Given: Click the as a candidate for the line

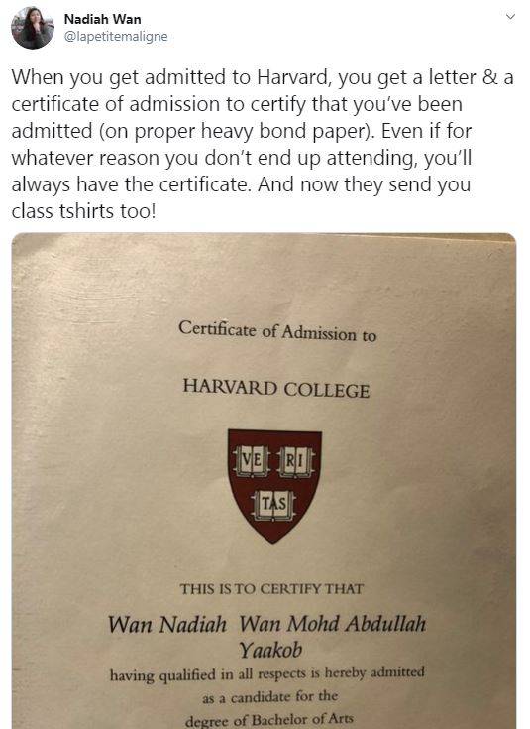Looking at the screenshot, I should pyautogui.click(x=269, y=697).
